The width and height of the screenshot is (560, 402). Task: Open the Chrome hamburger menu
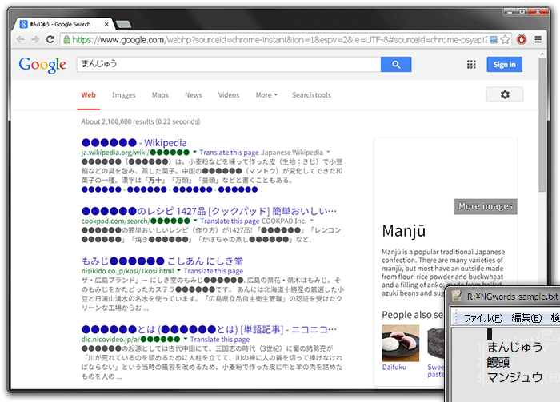tap(538, 39)
